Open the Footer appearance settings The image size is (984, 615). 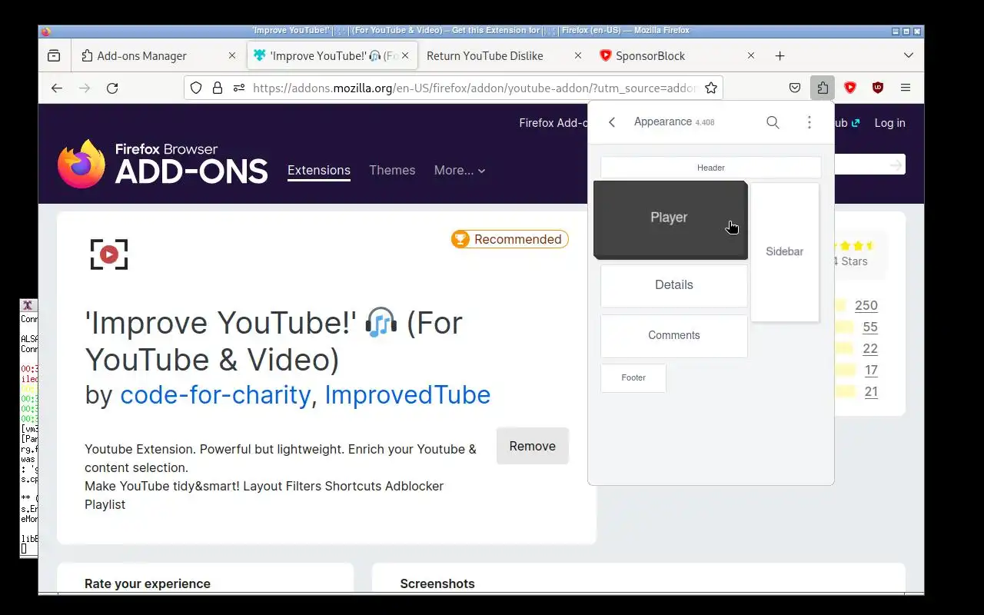633,378
